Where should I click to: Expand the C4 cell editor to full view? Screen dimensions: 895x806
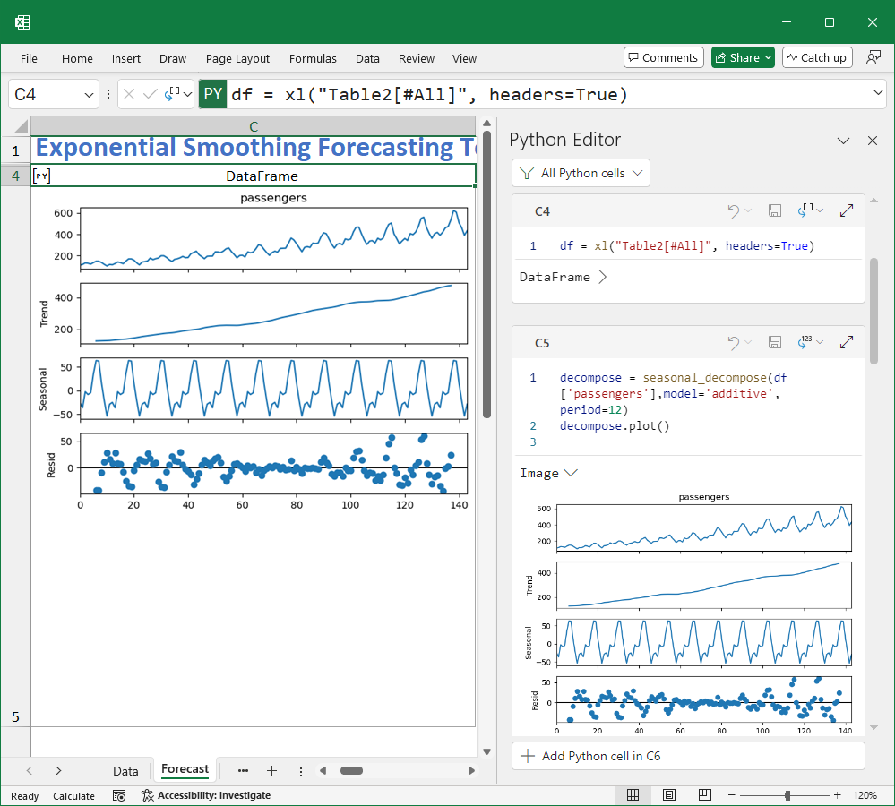click(x=846, y=210)
